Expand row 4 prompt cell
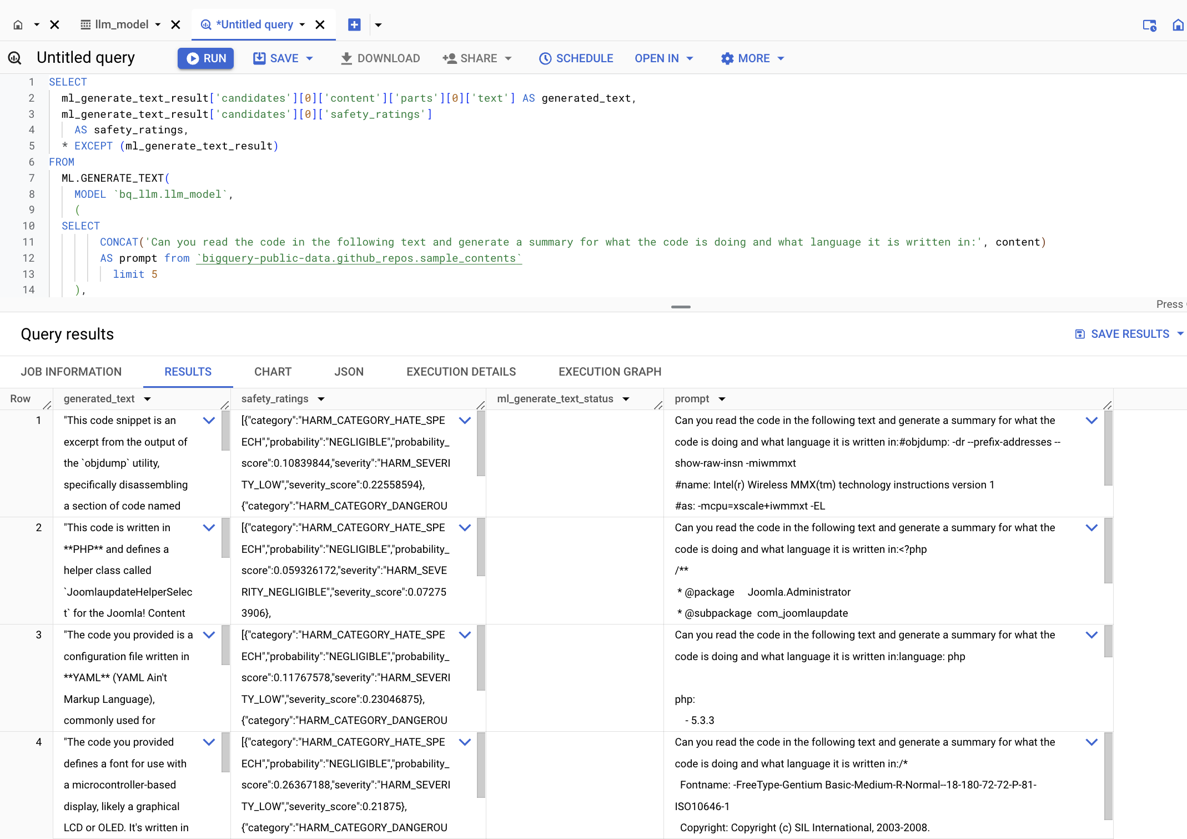This screenshot has height=839, width=1187. (x=1092, y=742)
